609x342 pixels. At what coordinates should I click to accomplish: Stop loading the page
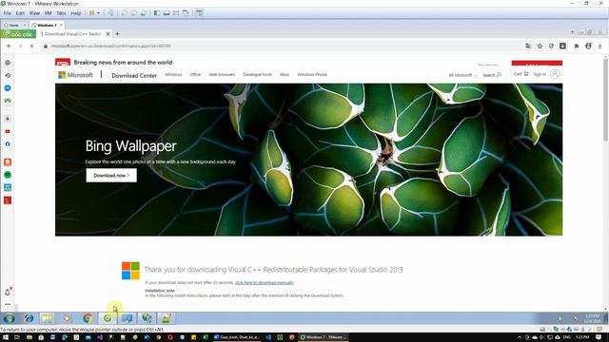click(31, 47)
